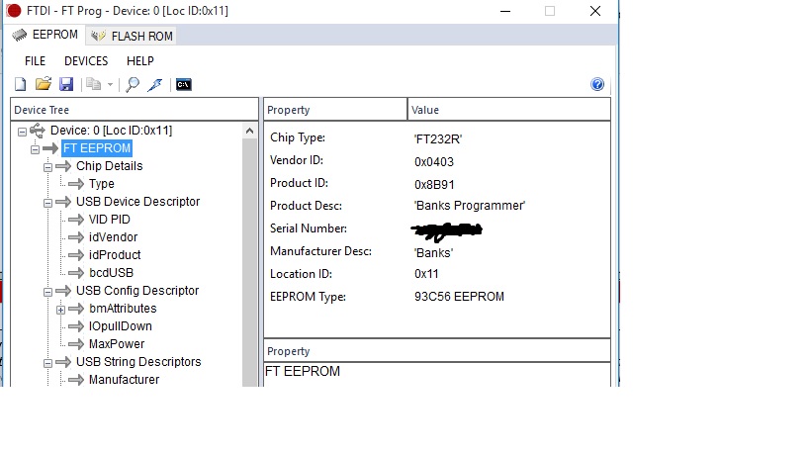This screenshot has width=810, height=455.
Task: Click FT EEPROM text in lower pane
Action: coord(303,371)
